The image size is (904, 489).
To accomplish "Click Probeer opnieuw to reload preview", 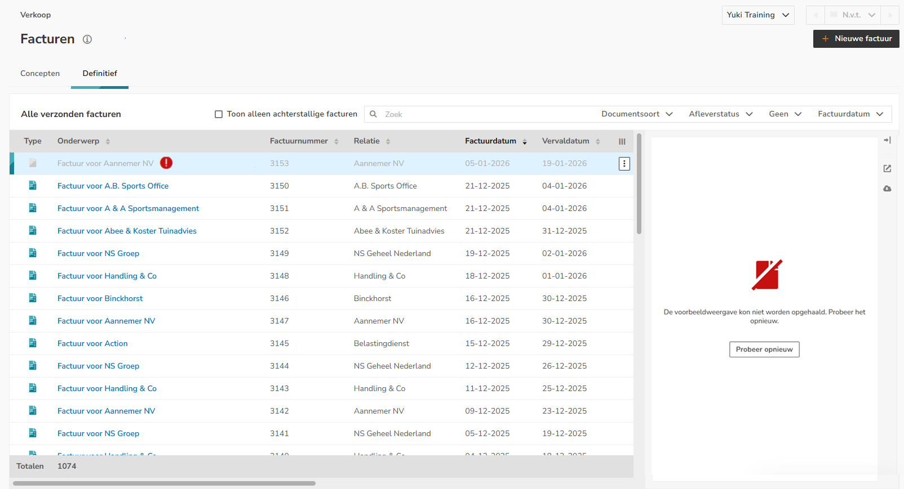I will coord(764,349).
